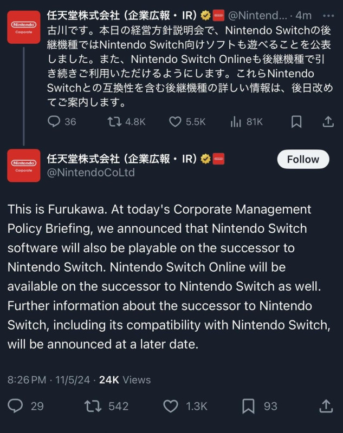
Task: Open the @NintendoCoLtd handle link
Action: 92,173
